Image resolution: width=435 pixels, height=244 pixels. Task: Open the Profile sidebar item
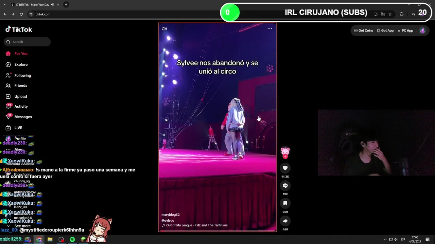[x=16, y=139]
